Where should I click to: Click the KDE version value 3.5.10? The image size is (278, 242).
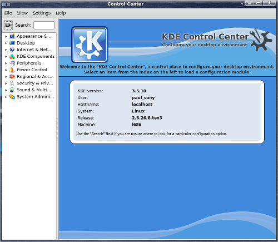click(x=139, y=91)
